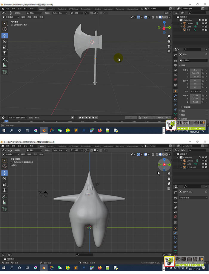Expand 立方体.003 tree arrow in 派大星.blend outliner
The height and width of the screenshot is (274, 209).
(x=181, y=167)
